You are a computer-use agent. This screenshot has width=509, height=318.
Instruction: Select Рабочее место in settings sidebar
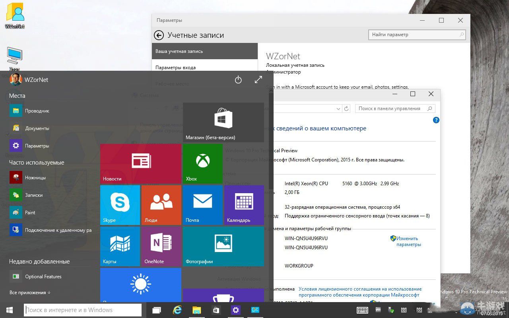tap(172, 84)
